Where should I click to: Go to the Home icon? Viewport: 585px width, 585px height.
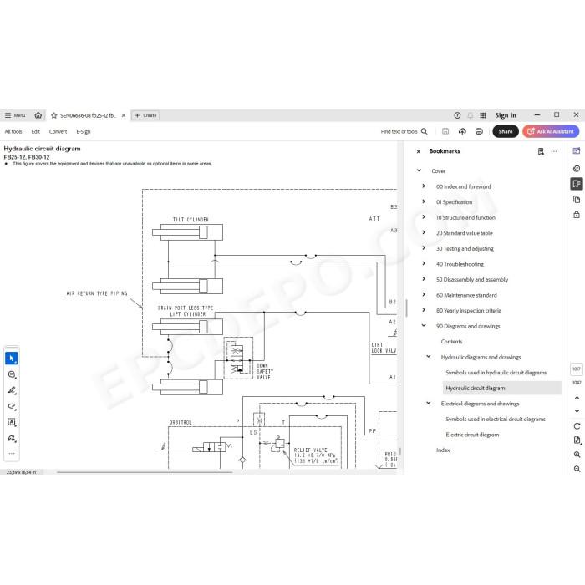[x=38, y=115]
